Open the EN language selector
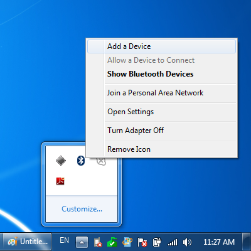Image resolution: width=251 pixels, height=251 pixels. tap(64, 240)
